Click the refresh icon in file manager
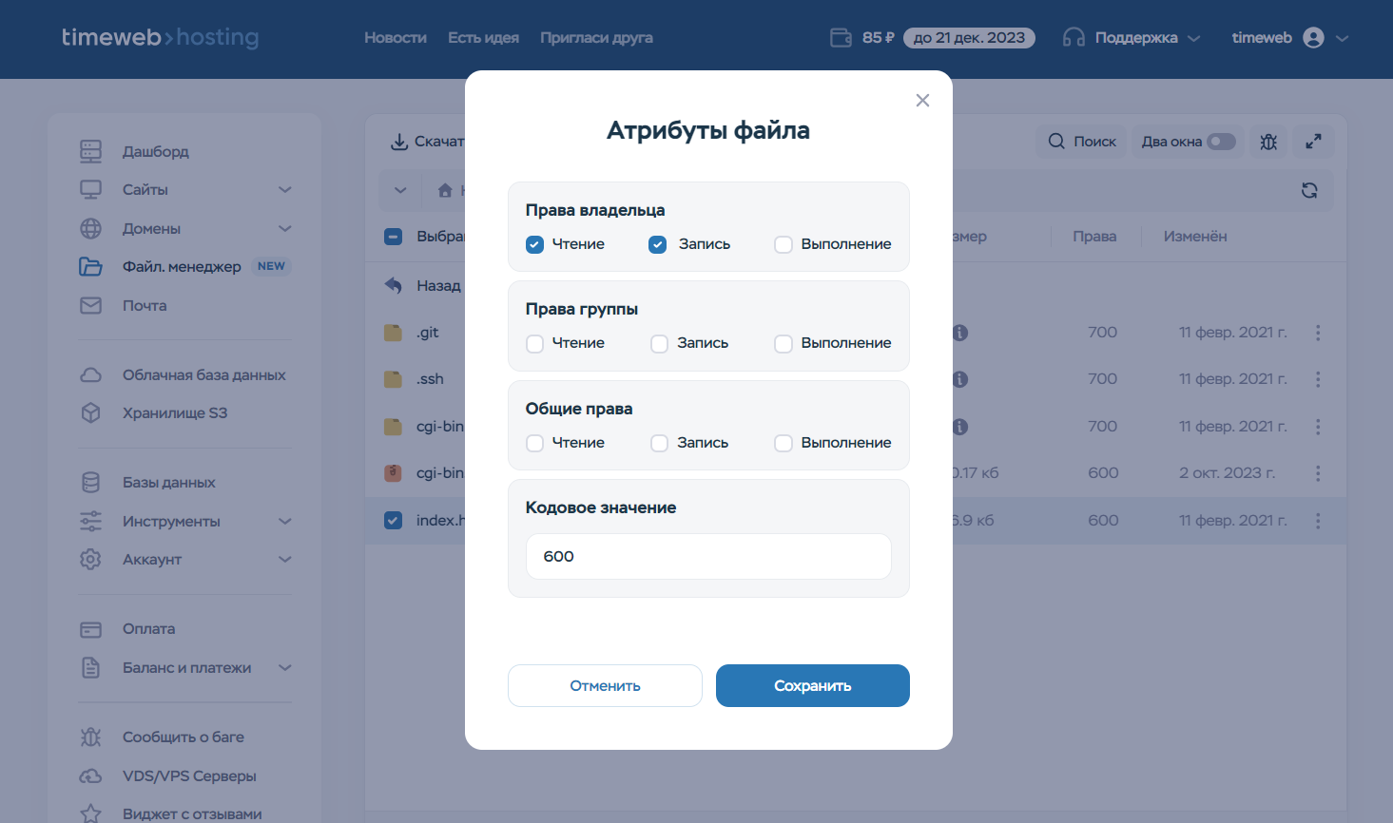This screenshot has height=823, width=1393. point(1309,190)
